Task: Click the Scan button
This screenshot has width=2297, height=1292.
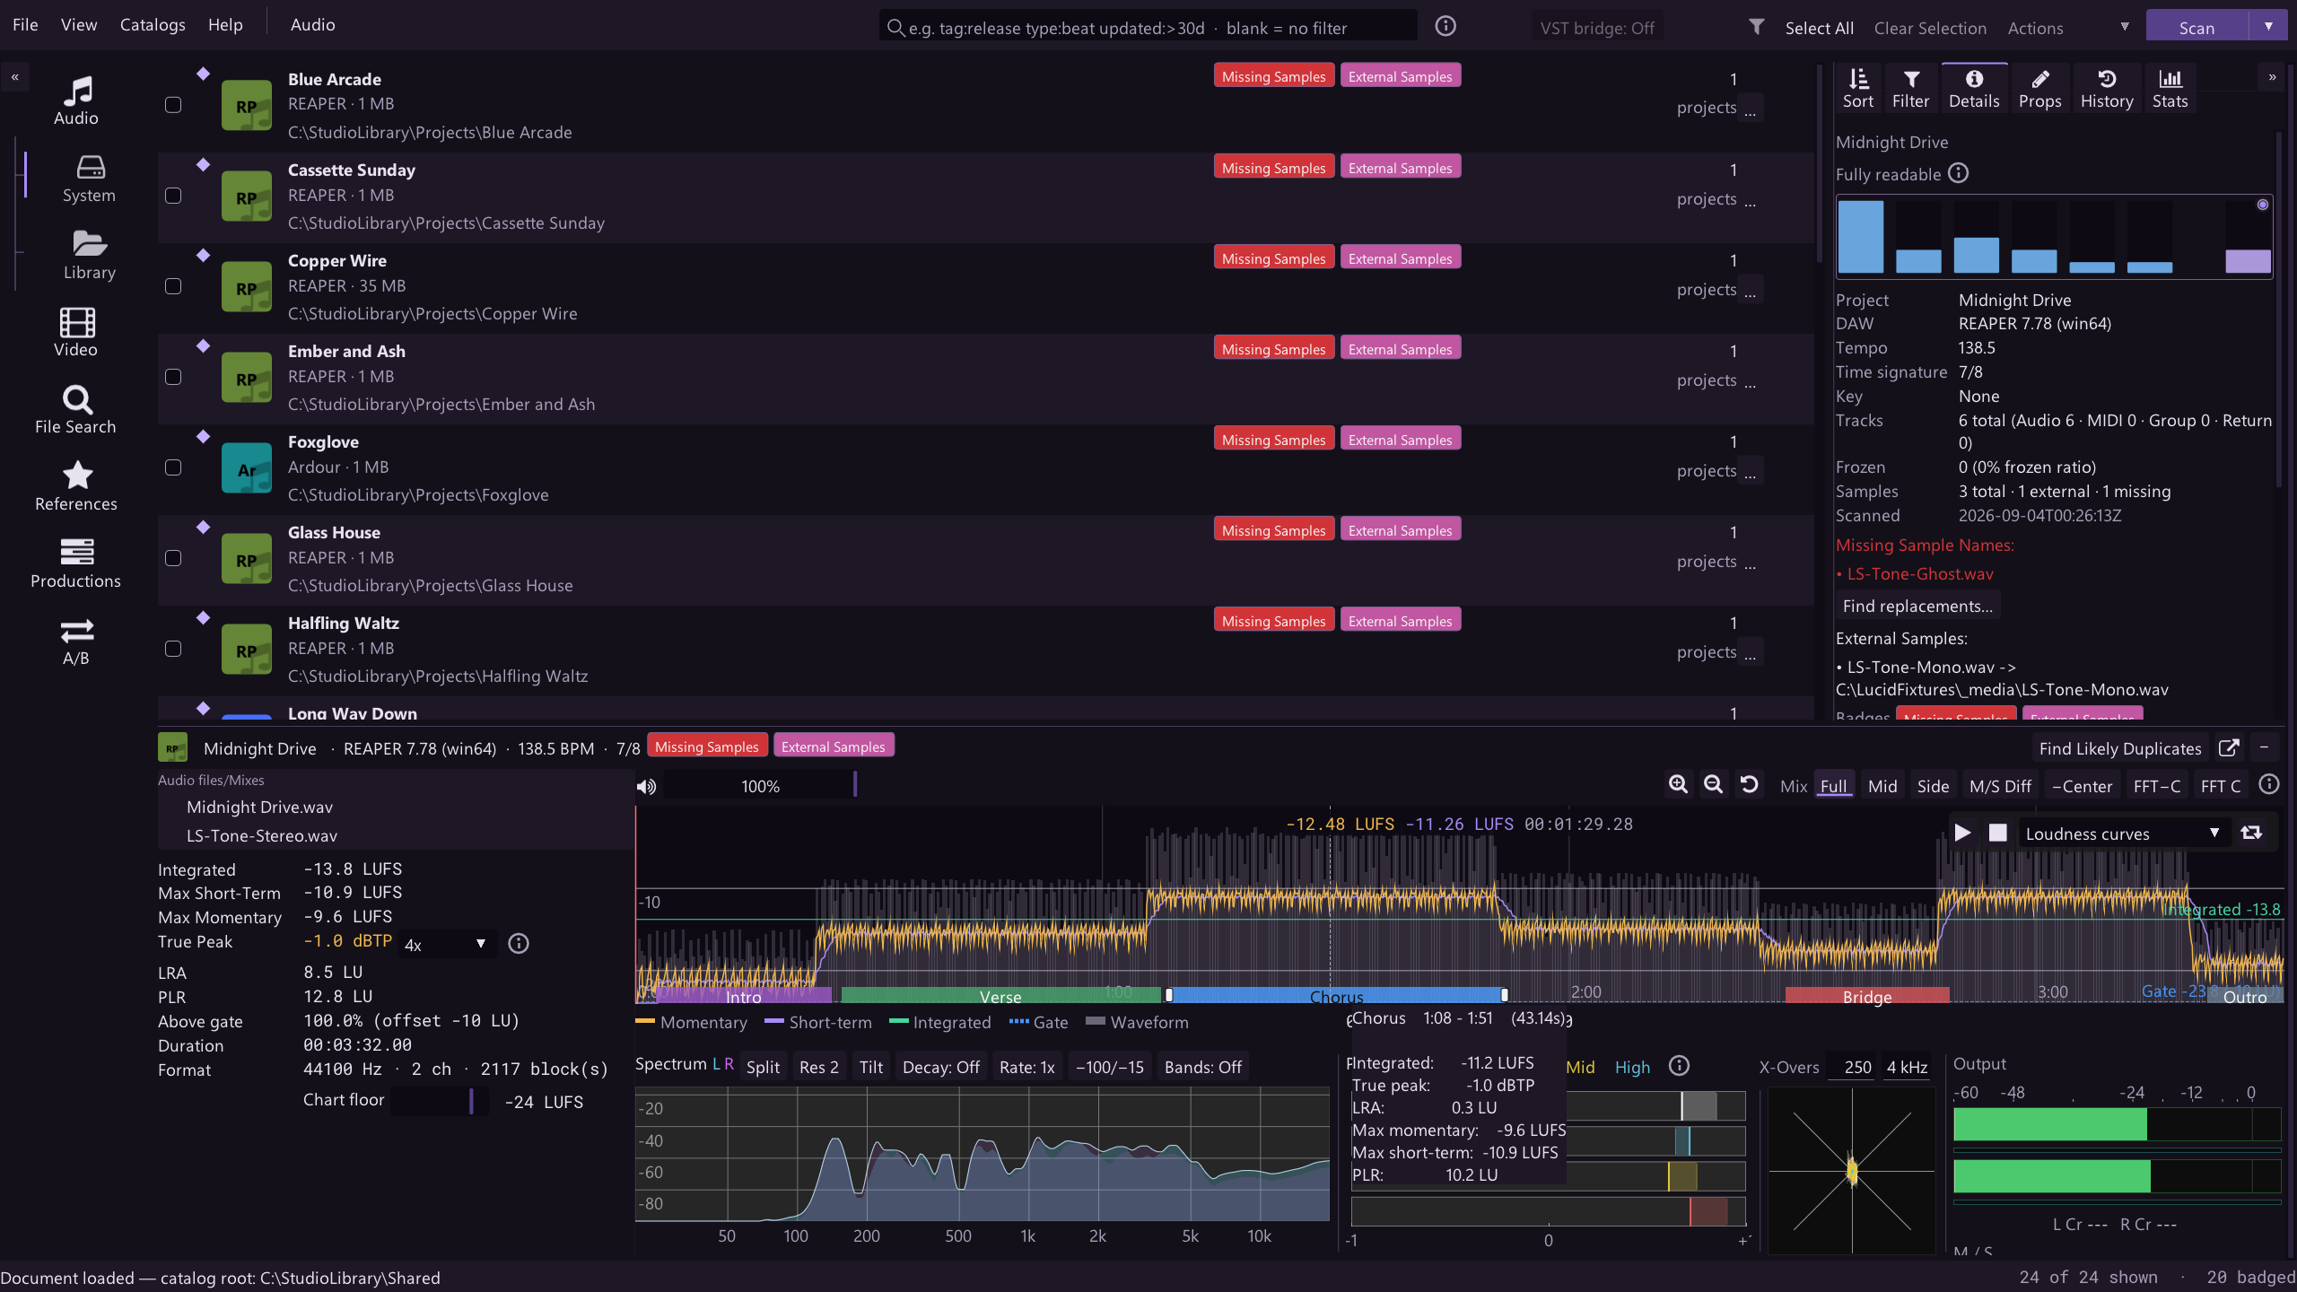Action: coord(2197,27)
